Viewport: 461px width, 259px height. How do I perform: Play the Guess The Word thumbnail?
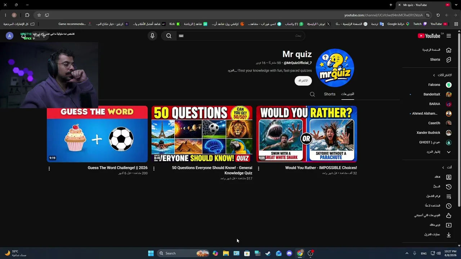(x=97, y=134)
